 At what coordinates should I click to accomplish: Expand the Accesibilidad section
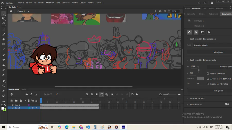click(x=187, y=104)
